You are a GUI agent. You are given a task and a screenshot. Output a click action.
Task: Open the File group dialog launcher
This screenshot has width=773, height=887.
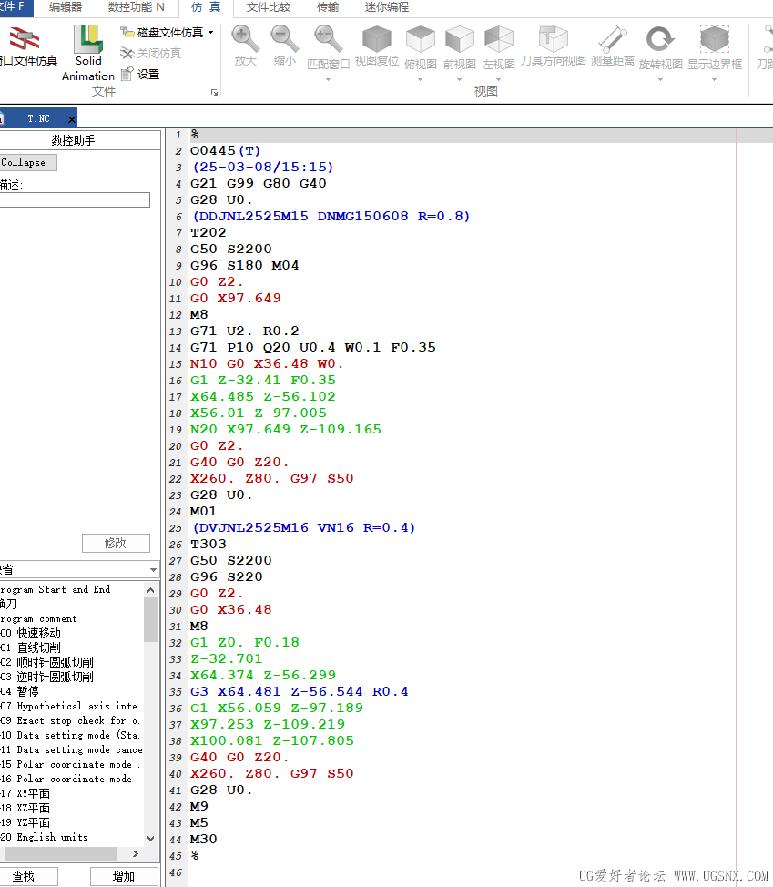pos(214,92)
